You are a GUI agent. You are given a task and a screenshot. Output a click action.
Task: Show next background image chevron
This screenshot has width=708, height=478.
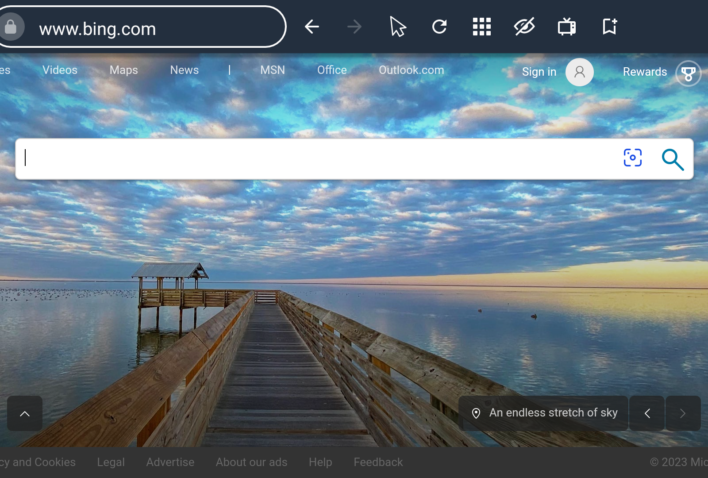683,413
